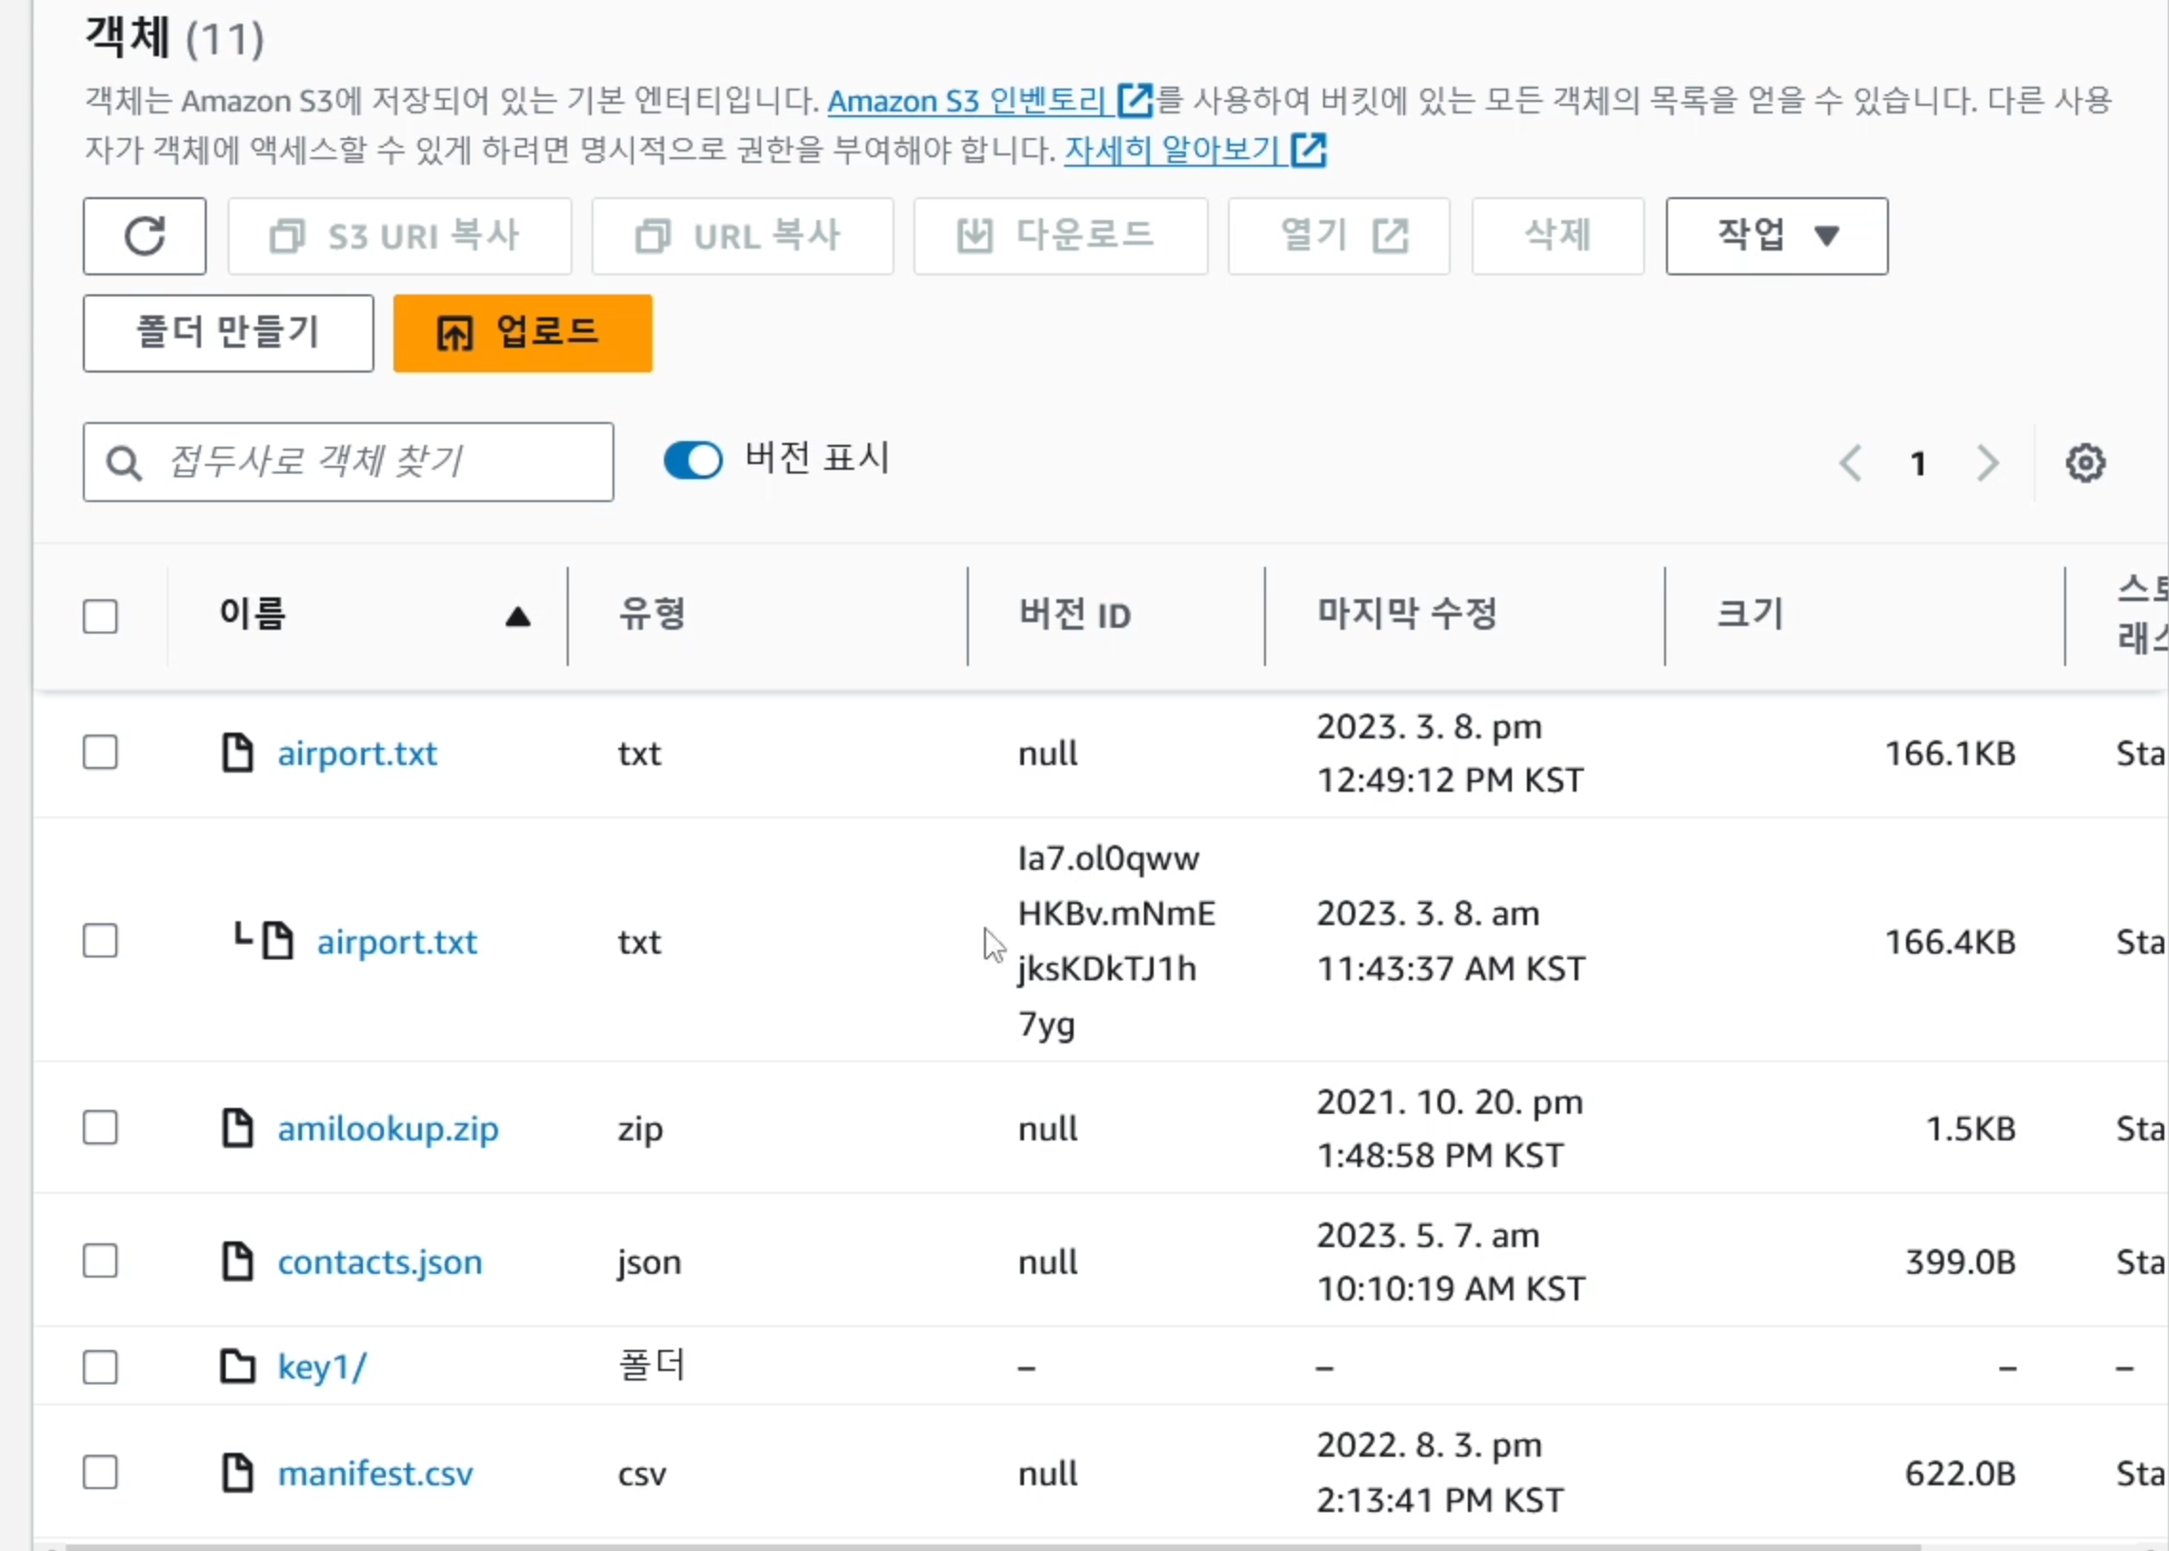Sort by 이름 using the ascending arrow

point(517,617)
